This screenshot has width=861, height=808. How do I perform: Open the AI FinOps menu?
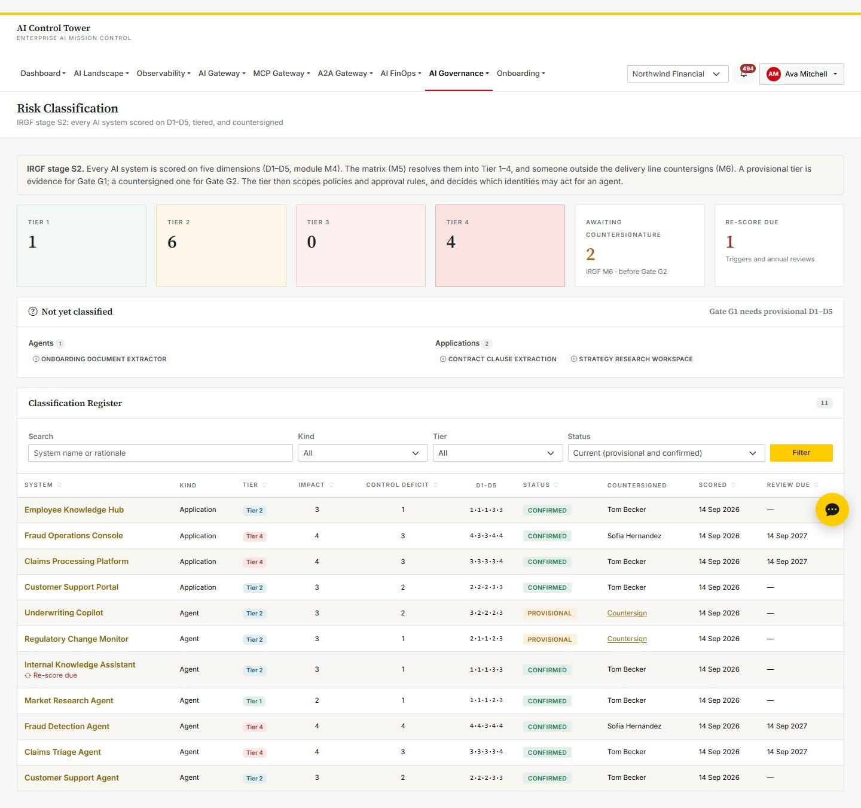(401, 74)
